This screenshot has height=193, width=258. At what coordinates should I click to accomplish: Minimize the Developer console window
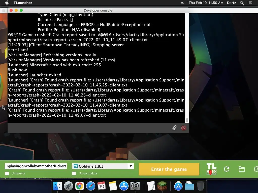16,10
